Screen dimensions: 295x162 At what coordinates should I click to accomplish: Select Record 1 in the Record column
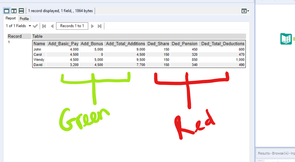pos(8,42)
